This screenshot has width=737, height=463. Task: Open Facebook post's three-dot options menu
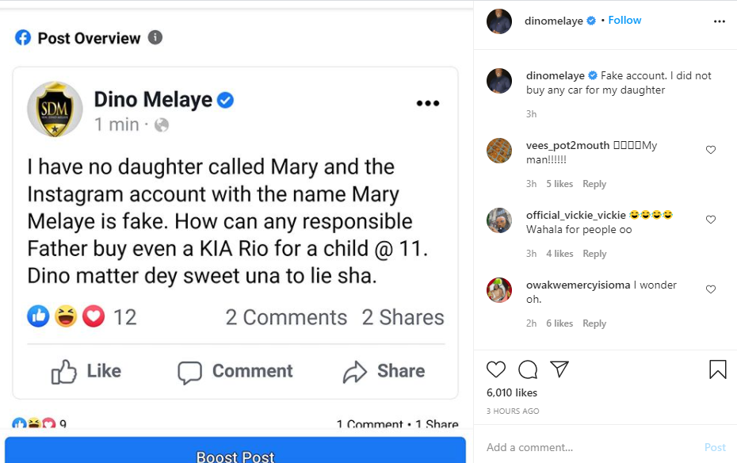coord(428,103)
